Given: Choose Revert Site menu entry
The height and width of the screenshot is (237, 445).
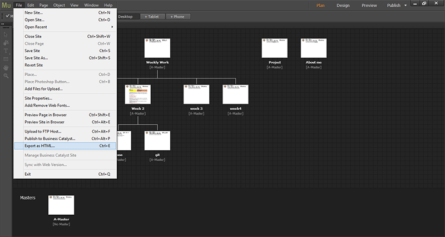Looking at the screenshot, I should [x=65, y=65].
